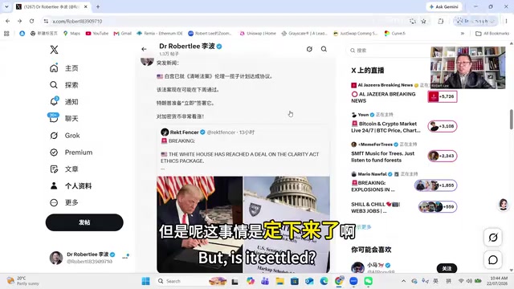Image resolution: width=514 pixels, height=289 pixels.
Task: Click search icon in profile header
Action: (324, 49)
